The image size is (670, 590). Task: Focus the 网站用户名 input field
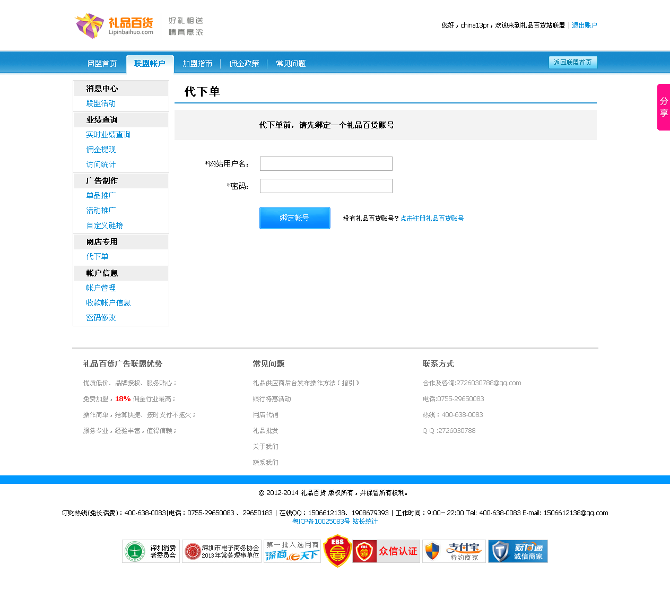[326, 163]
